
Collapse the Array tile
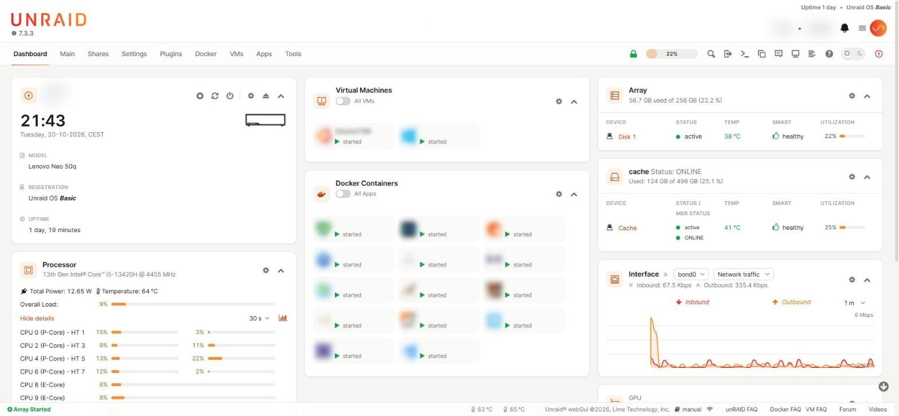(x=867, y=96)
